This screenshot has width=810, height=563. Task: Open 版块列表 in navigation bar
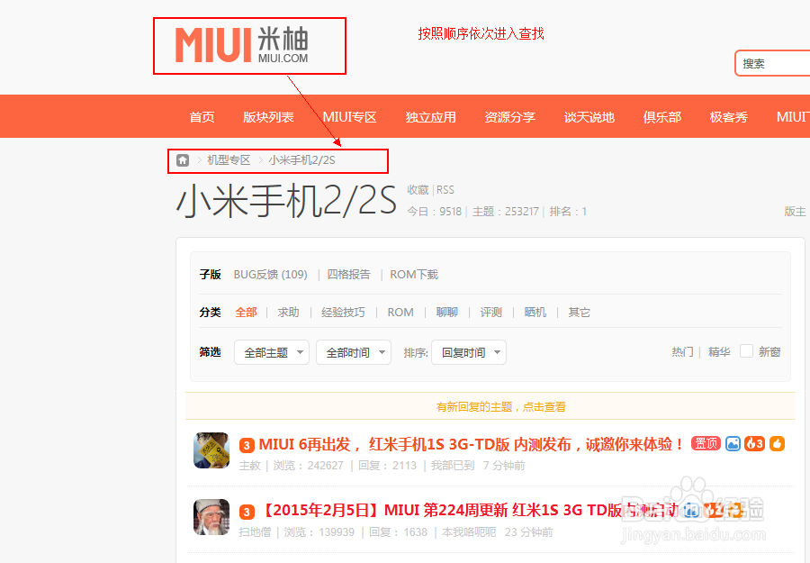point(268,117)
